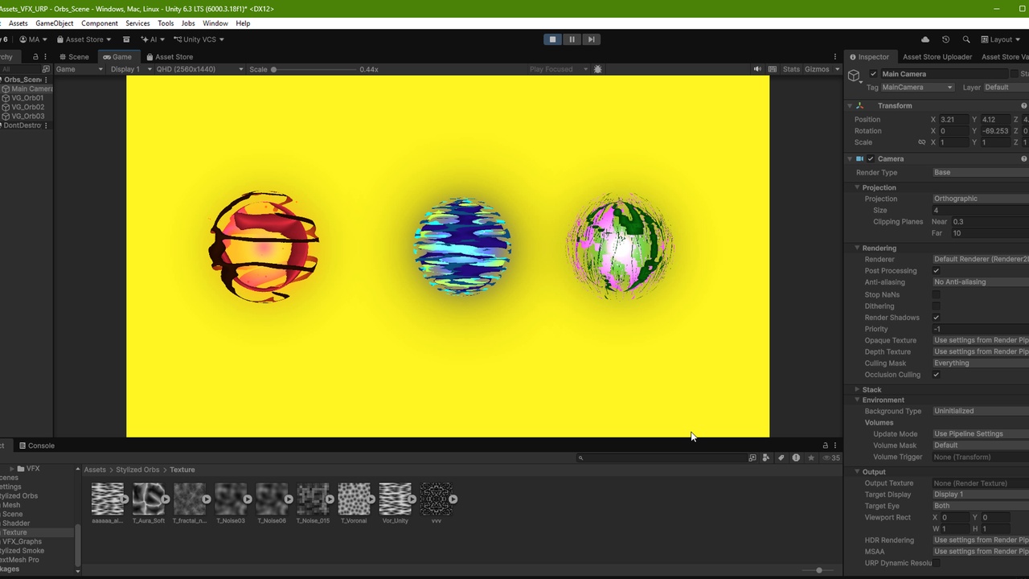Viewport: 1029px width, 579px height.
Task: Enable the Stop NaNs checkbox
Action: tap(937, 294)
